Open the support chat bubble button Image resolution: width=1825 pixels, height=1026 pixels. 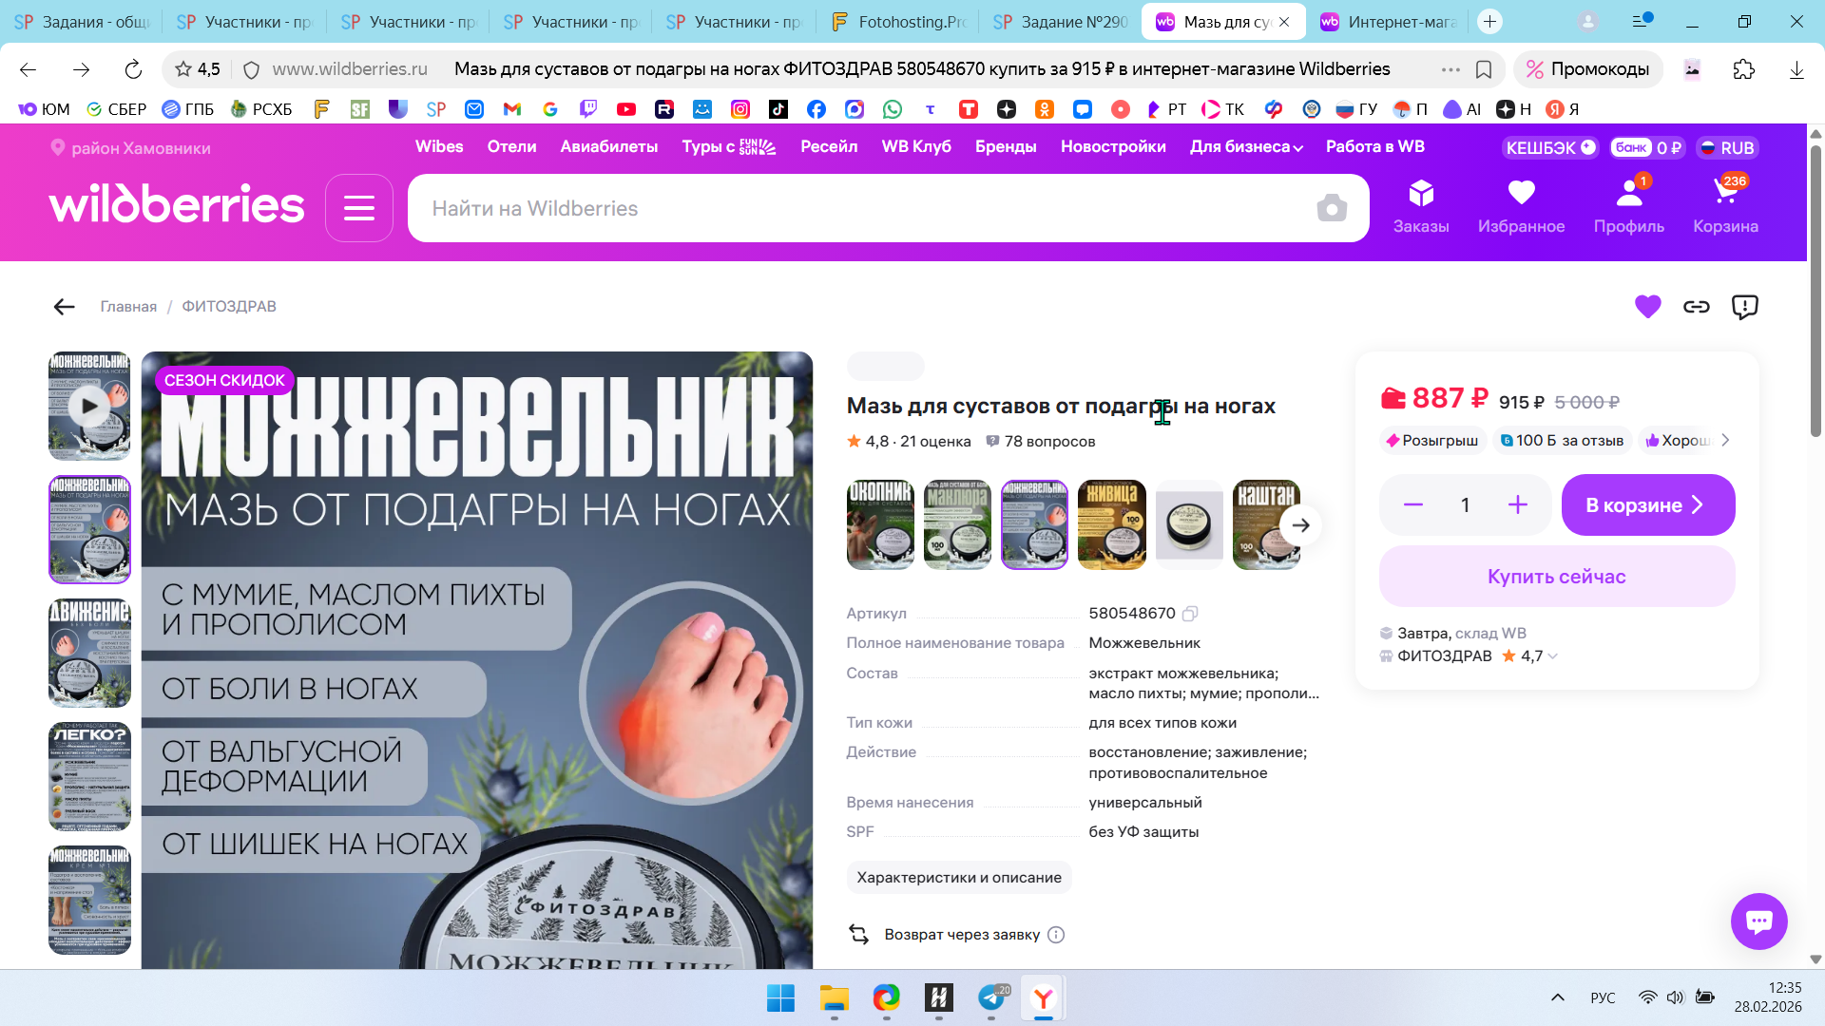pos(1758,921)
